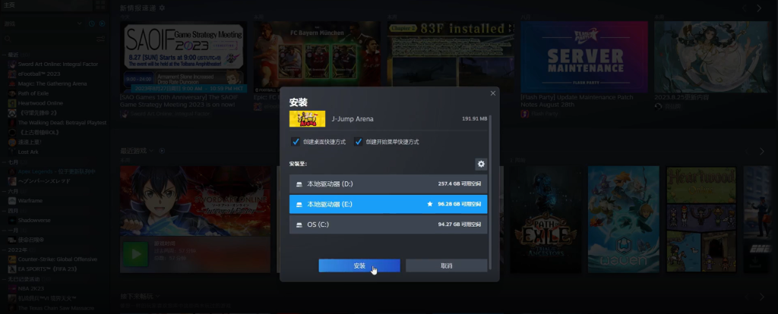Select NBA 2K23 in sidebar list
The height and width of the screenshot is (314, 778).
30,288
